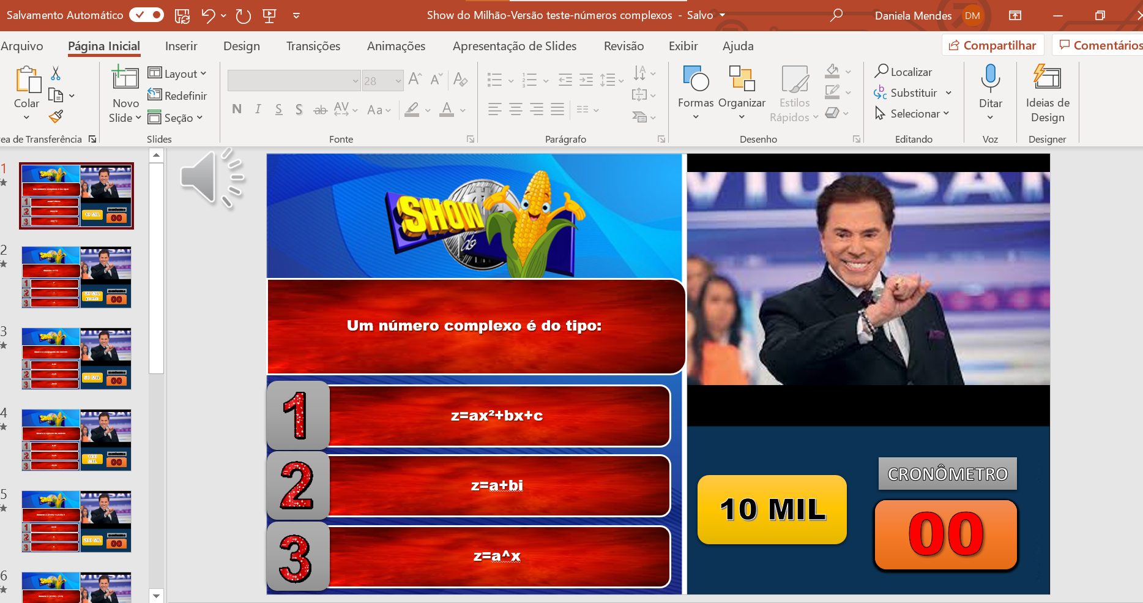Start dictation with Ditar
Image resolution: width=1143 pixels, height=603 pixels.
[990, 92]
